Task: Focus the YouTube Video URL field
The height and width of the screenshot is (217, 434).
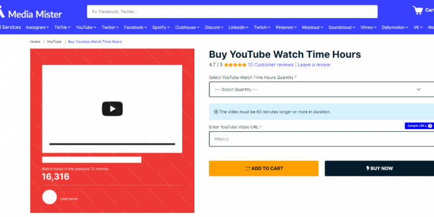Action: 321,139
